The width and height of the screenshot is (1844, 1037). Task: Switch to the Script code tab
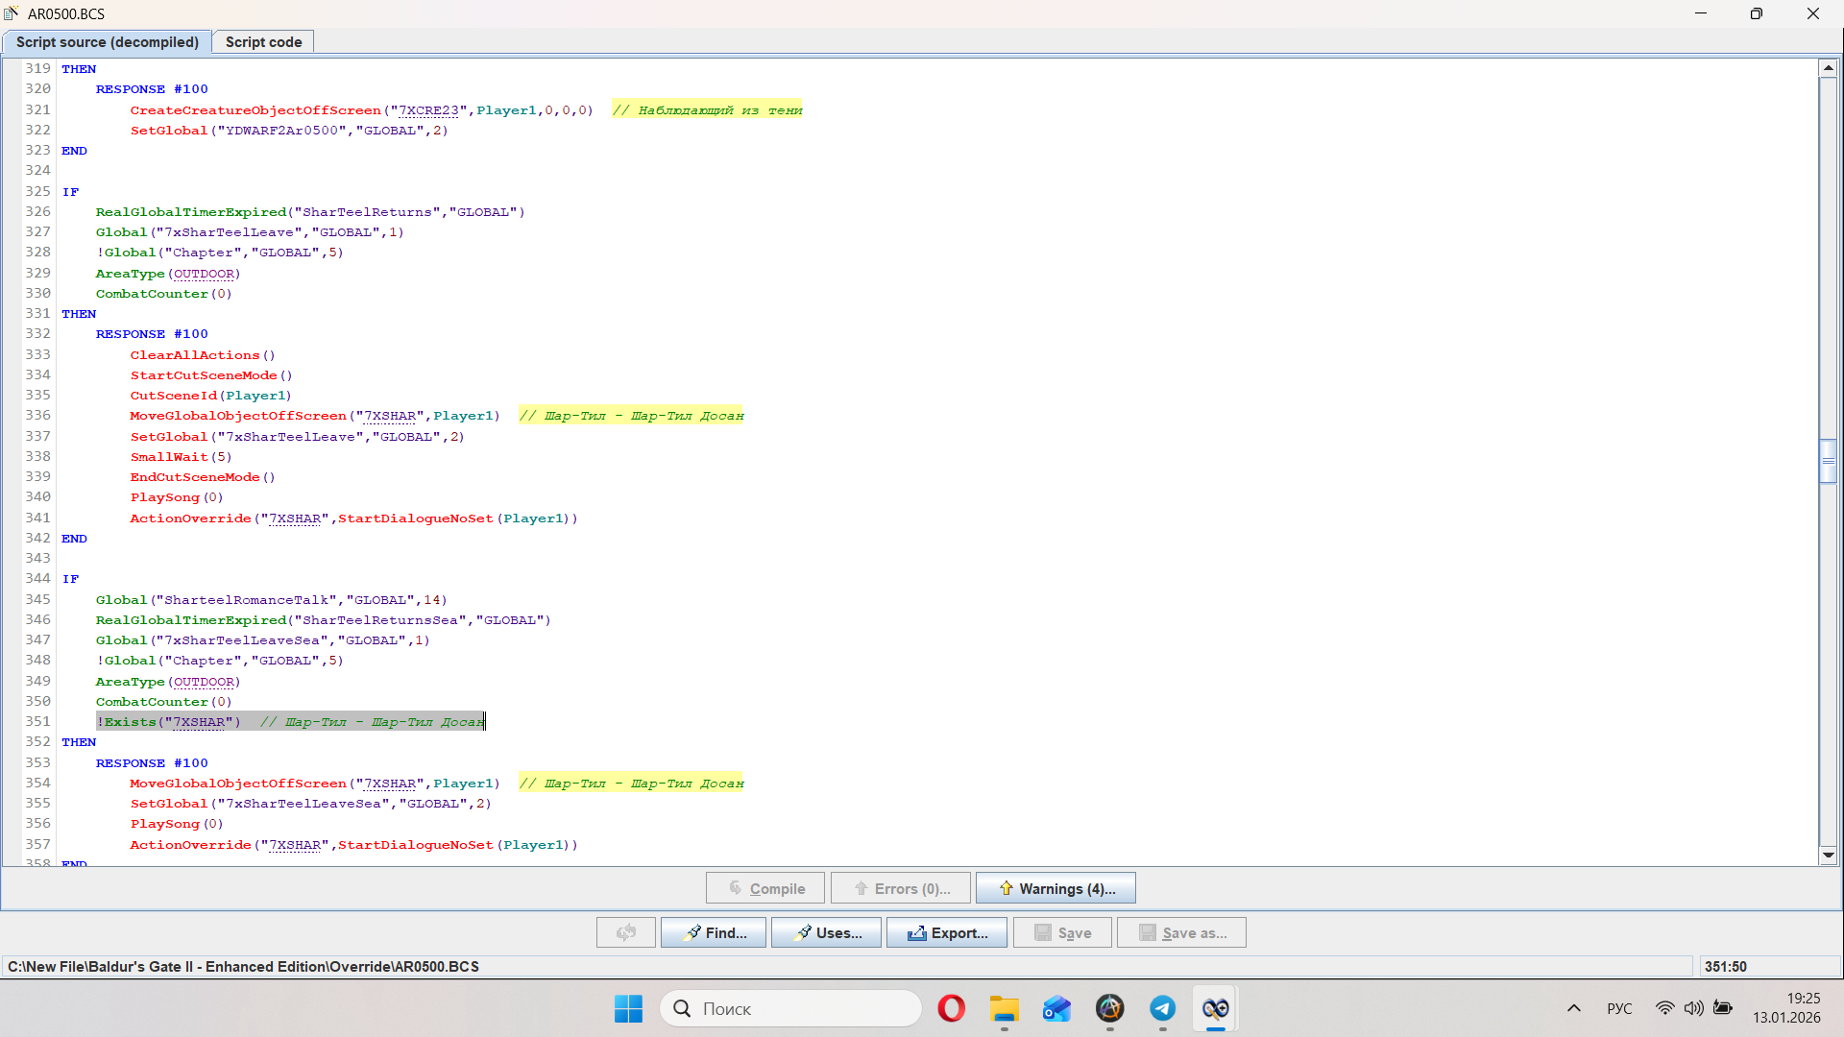263,42
